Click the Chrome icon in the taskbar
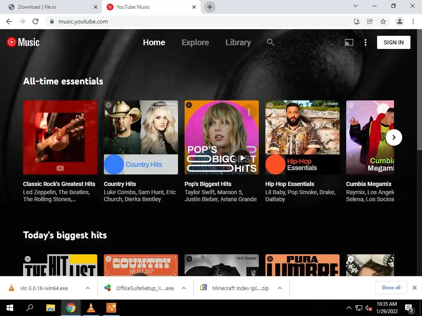The width and height of the screenshot is (422, 316). (71, 308)
